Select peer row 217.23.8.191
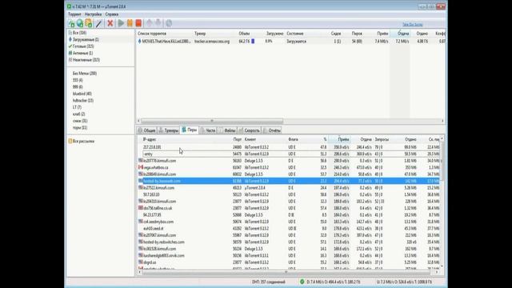This screenshot has width=512, height=288. click(x=289, y=147)
